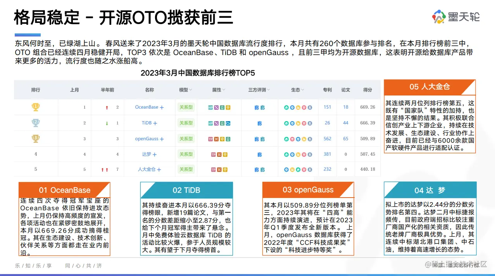The height and width of the screenshot is (276, 495).
Task: Click OceanBase patent count 151
Action: coord(328,107)
